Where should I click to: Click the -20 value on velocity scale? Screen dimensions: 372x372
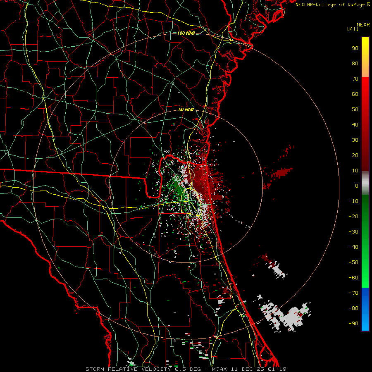(x=353, y=216)
